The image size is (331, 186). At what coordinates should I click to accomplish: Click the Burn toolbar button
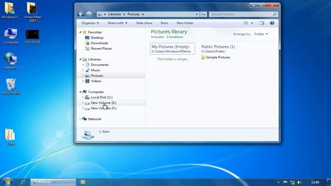pyautogui.click(x=164, y=23)
